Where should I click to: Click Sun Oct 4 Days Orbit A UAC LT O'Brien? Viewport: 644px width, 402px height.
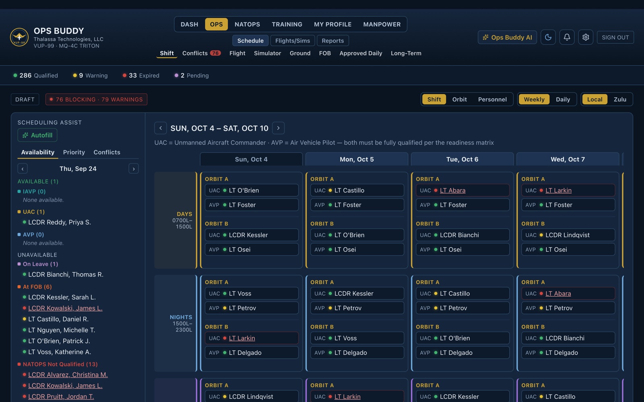coord(252,190)
